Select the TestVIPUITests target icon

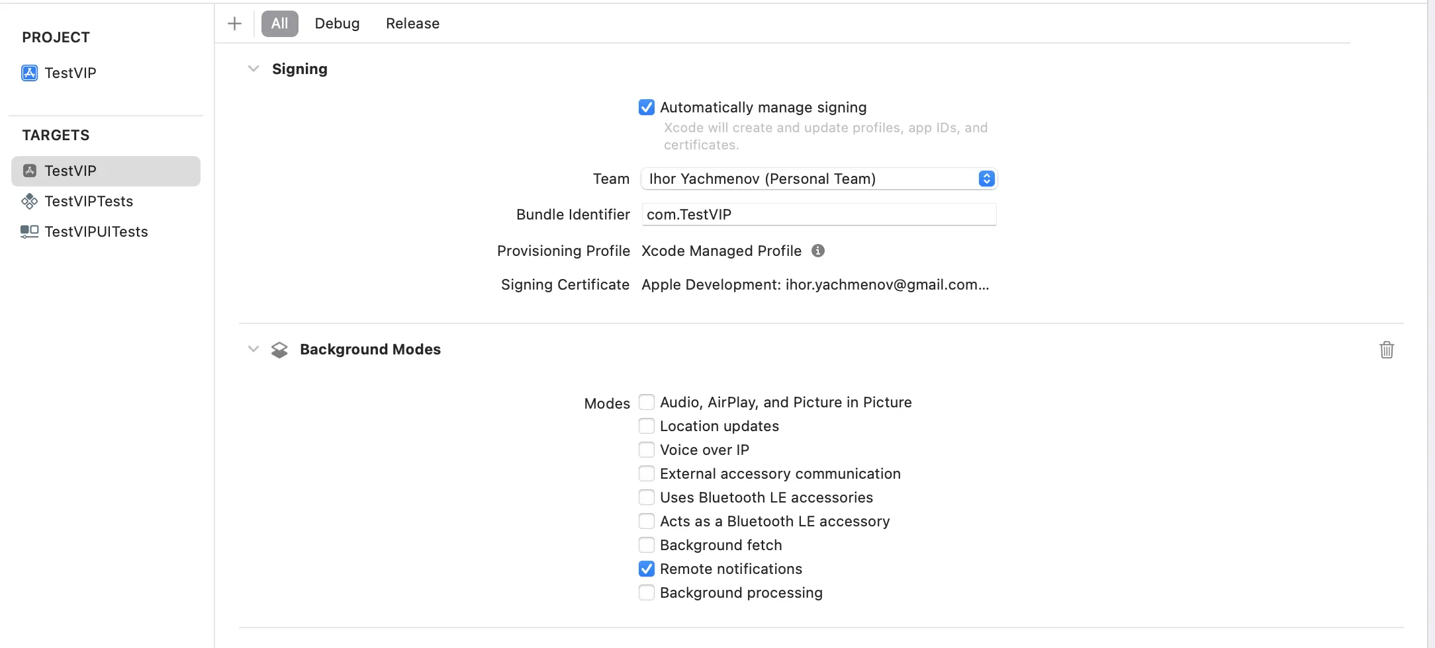[30, 231]
